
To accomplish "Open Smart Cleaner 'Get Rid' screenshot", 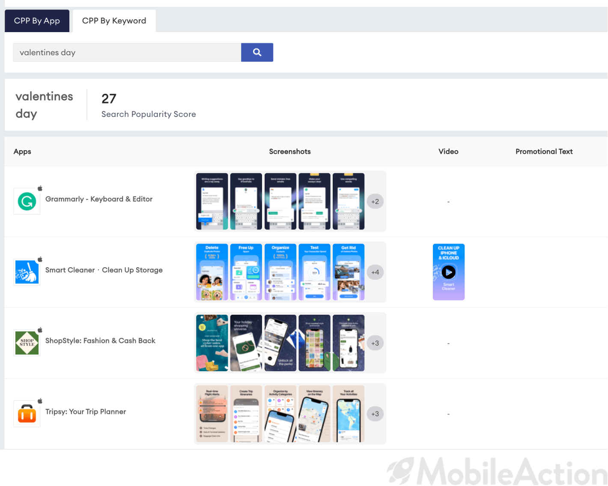I will [349, 272].
